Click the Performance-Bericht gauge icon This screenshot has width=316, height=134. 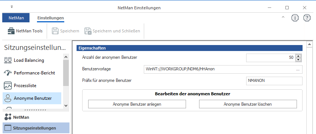pos(8,73)
